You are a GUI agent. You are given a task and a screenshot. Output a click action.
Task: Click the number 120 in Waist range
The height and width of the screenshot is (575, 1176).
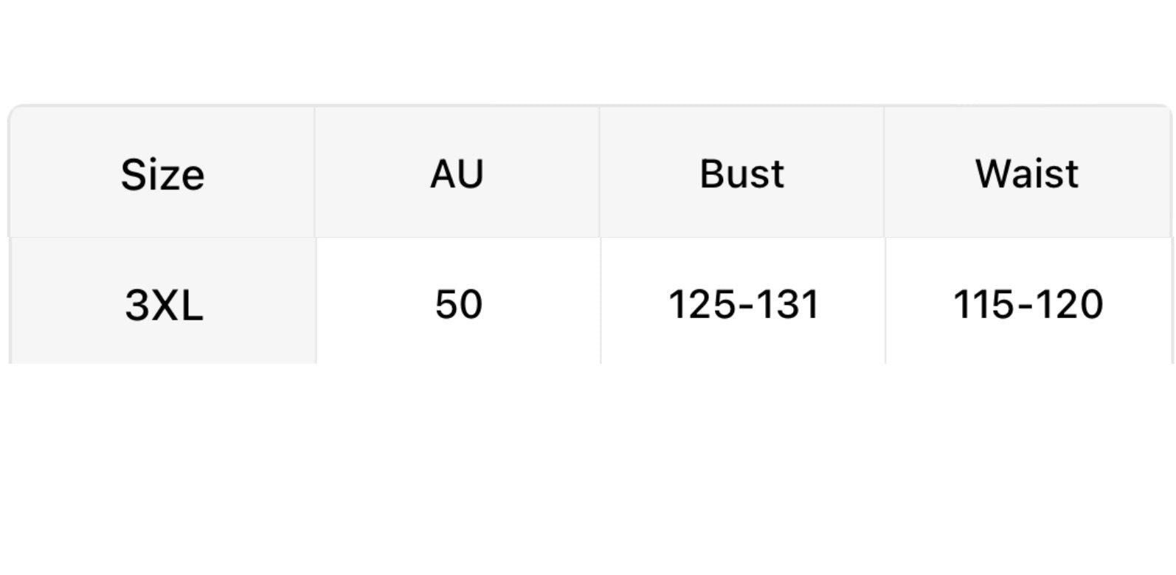pos(1074,304)
